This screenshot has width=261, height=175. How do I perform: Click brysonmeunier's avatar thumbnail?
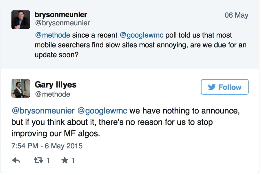point(21,19)
